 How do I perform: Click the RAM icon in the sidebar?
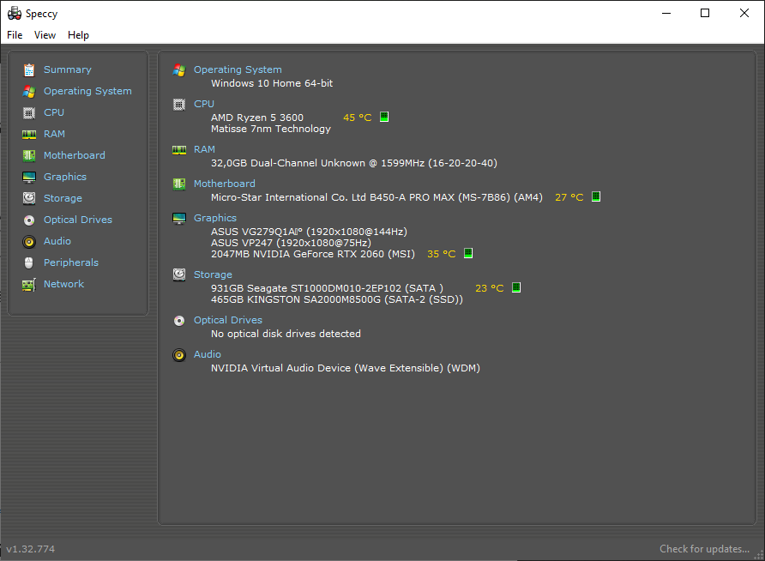(x=29, y=134)
